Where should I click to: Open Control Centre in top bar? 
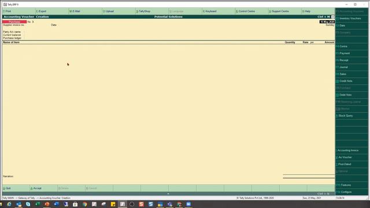pyautogui.click(x=245, y=12)
